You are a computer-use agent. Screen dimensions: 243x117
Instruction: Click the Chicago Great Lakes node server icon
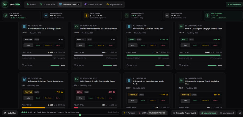(129, 81)
